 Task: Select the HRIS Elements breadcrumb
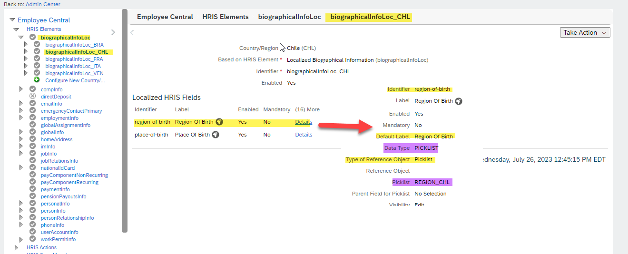tap(226, 17)
